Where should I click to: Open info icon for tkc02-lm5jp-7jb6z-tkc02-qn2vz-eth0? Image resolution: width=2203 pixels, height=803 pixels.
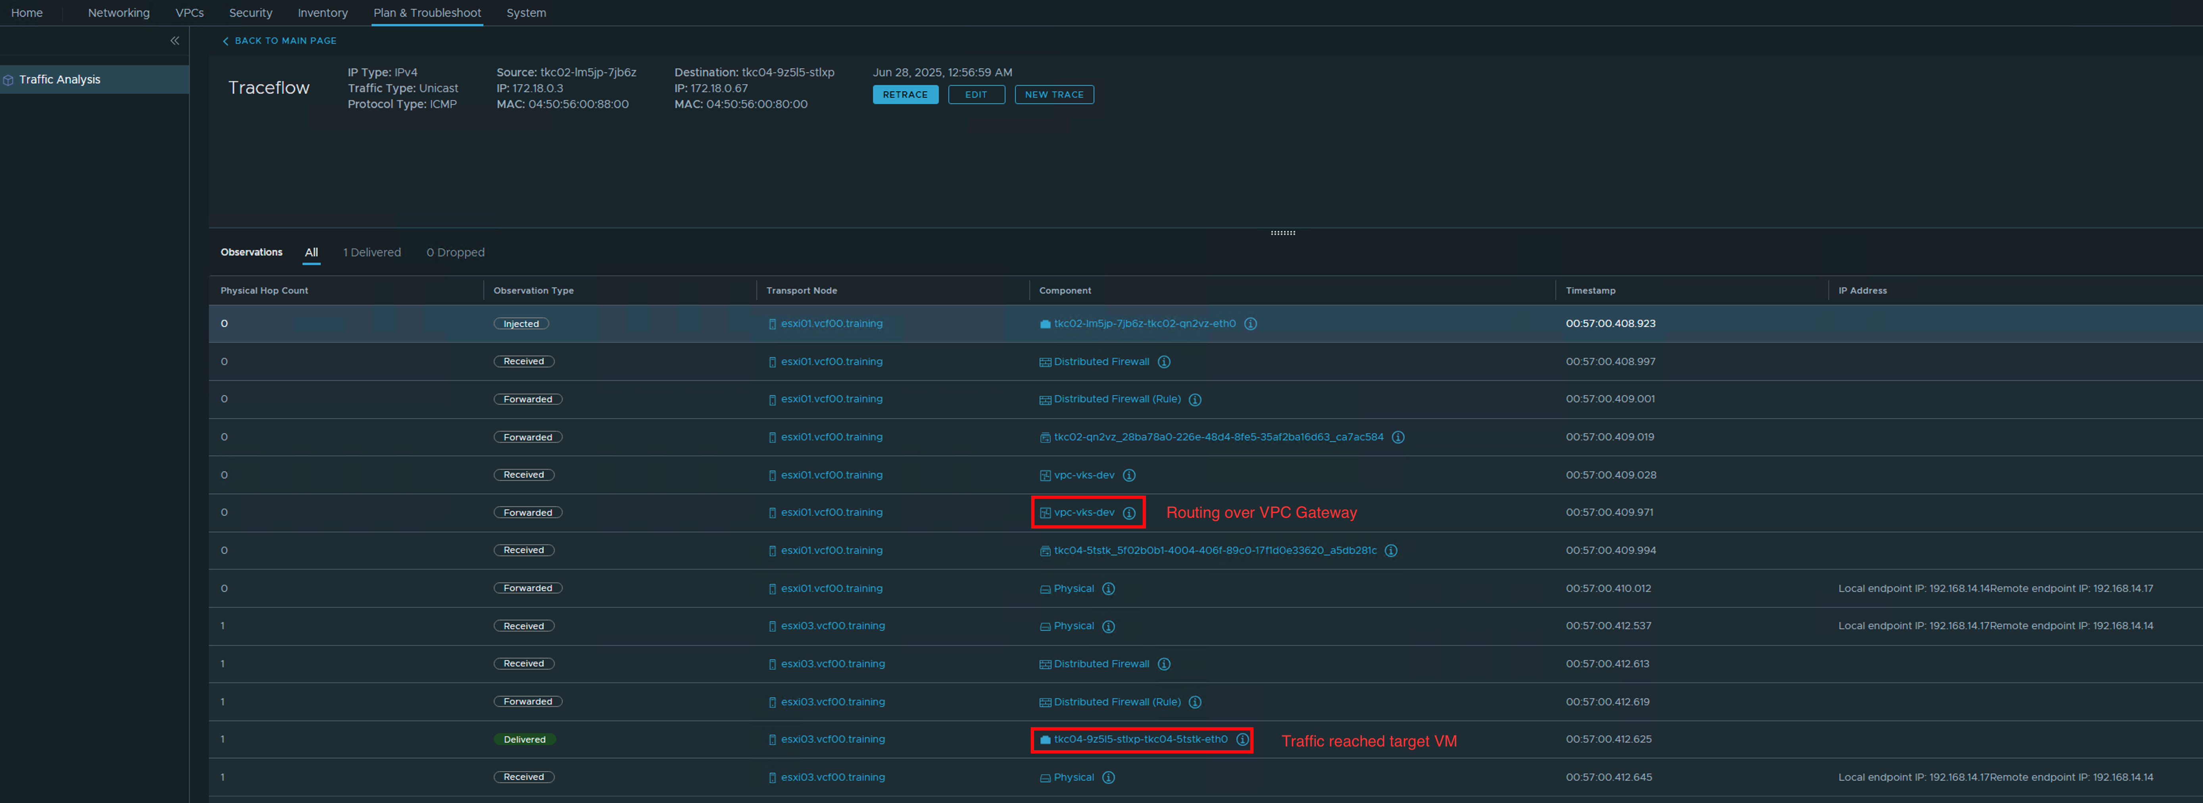click(x=1250, y=324)
